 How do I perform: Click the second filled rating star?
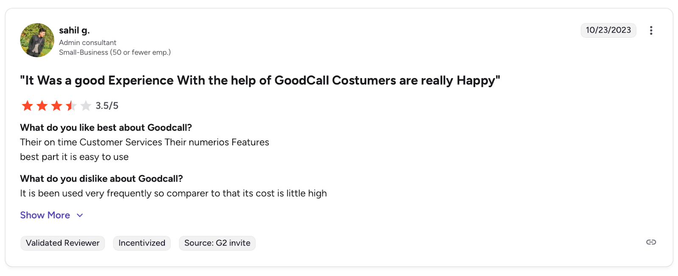point(42,106)
